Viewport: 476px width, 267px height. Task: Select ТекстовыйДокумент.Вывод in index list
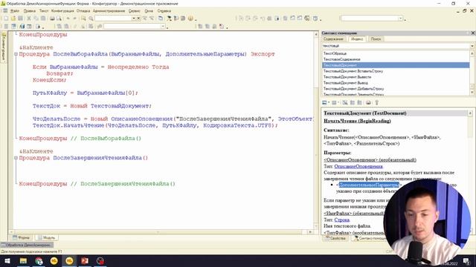[396, 82]
